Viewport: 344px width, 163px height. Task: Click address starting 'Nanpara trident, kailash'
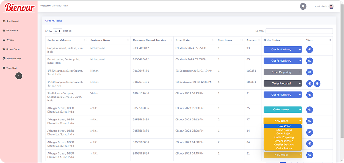pyautogui.click(x=65, y=50)
